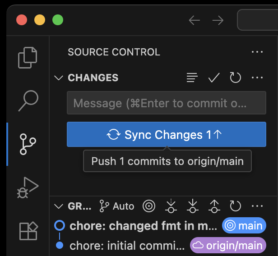Collapse the Graph section chevron

click(x=59, y=206)
